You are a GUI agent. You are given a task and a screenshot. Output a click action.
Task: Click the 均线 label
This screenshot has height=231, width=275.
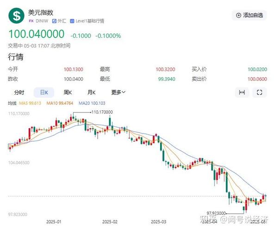tap(12, 103)
